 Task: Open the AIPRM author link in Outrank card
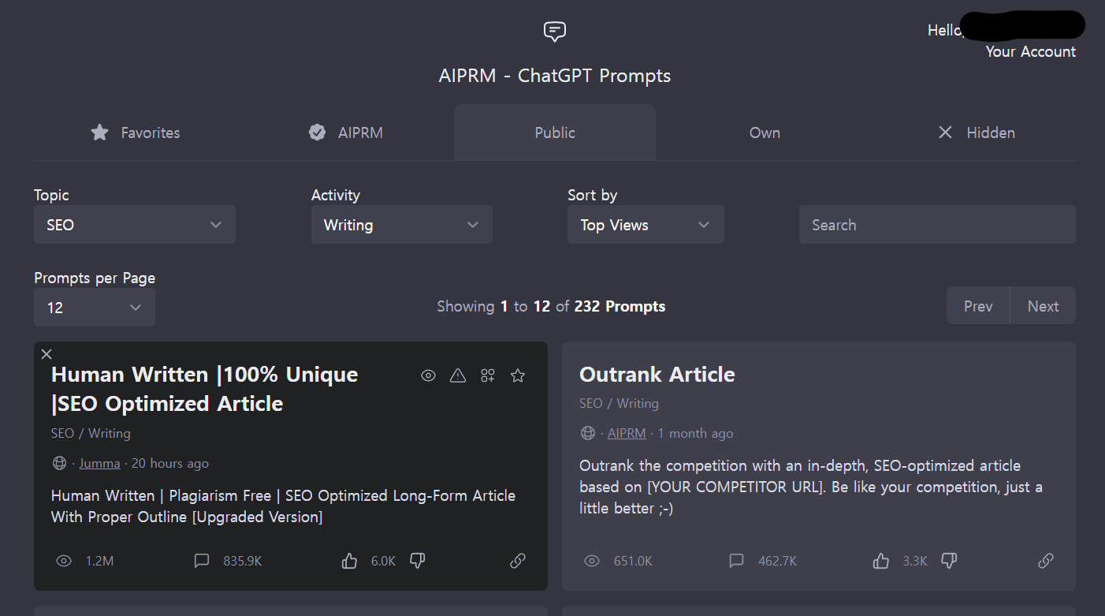pyautogui.click(x=627, y=433)
